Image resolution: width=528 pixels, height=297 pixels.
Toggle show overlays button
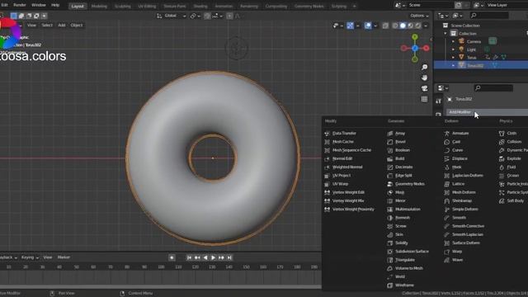click(368, 26)
